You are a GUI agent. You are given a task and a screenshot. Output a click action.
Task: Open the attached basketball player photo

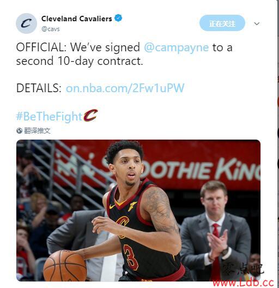pyautogui.click(x=138, y=211)
